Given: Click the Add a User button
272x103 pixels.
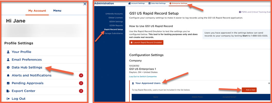Looking at the screenshot, I should click(249, 90).
